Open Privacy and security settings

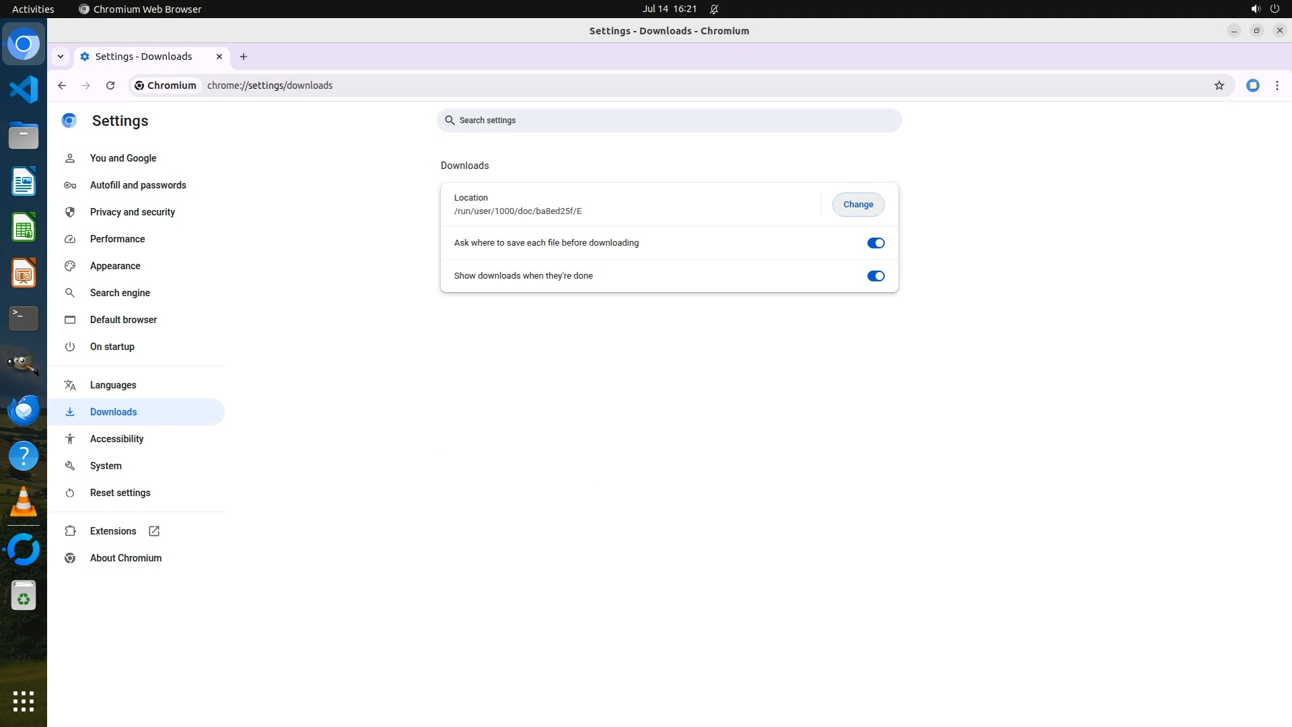pos(132,212)
